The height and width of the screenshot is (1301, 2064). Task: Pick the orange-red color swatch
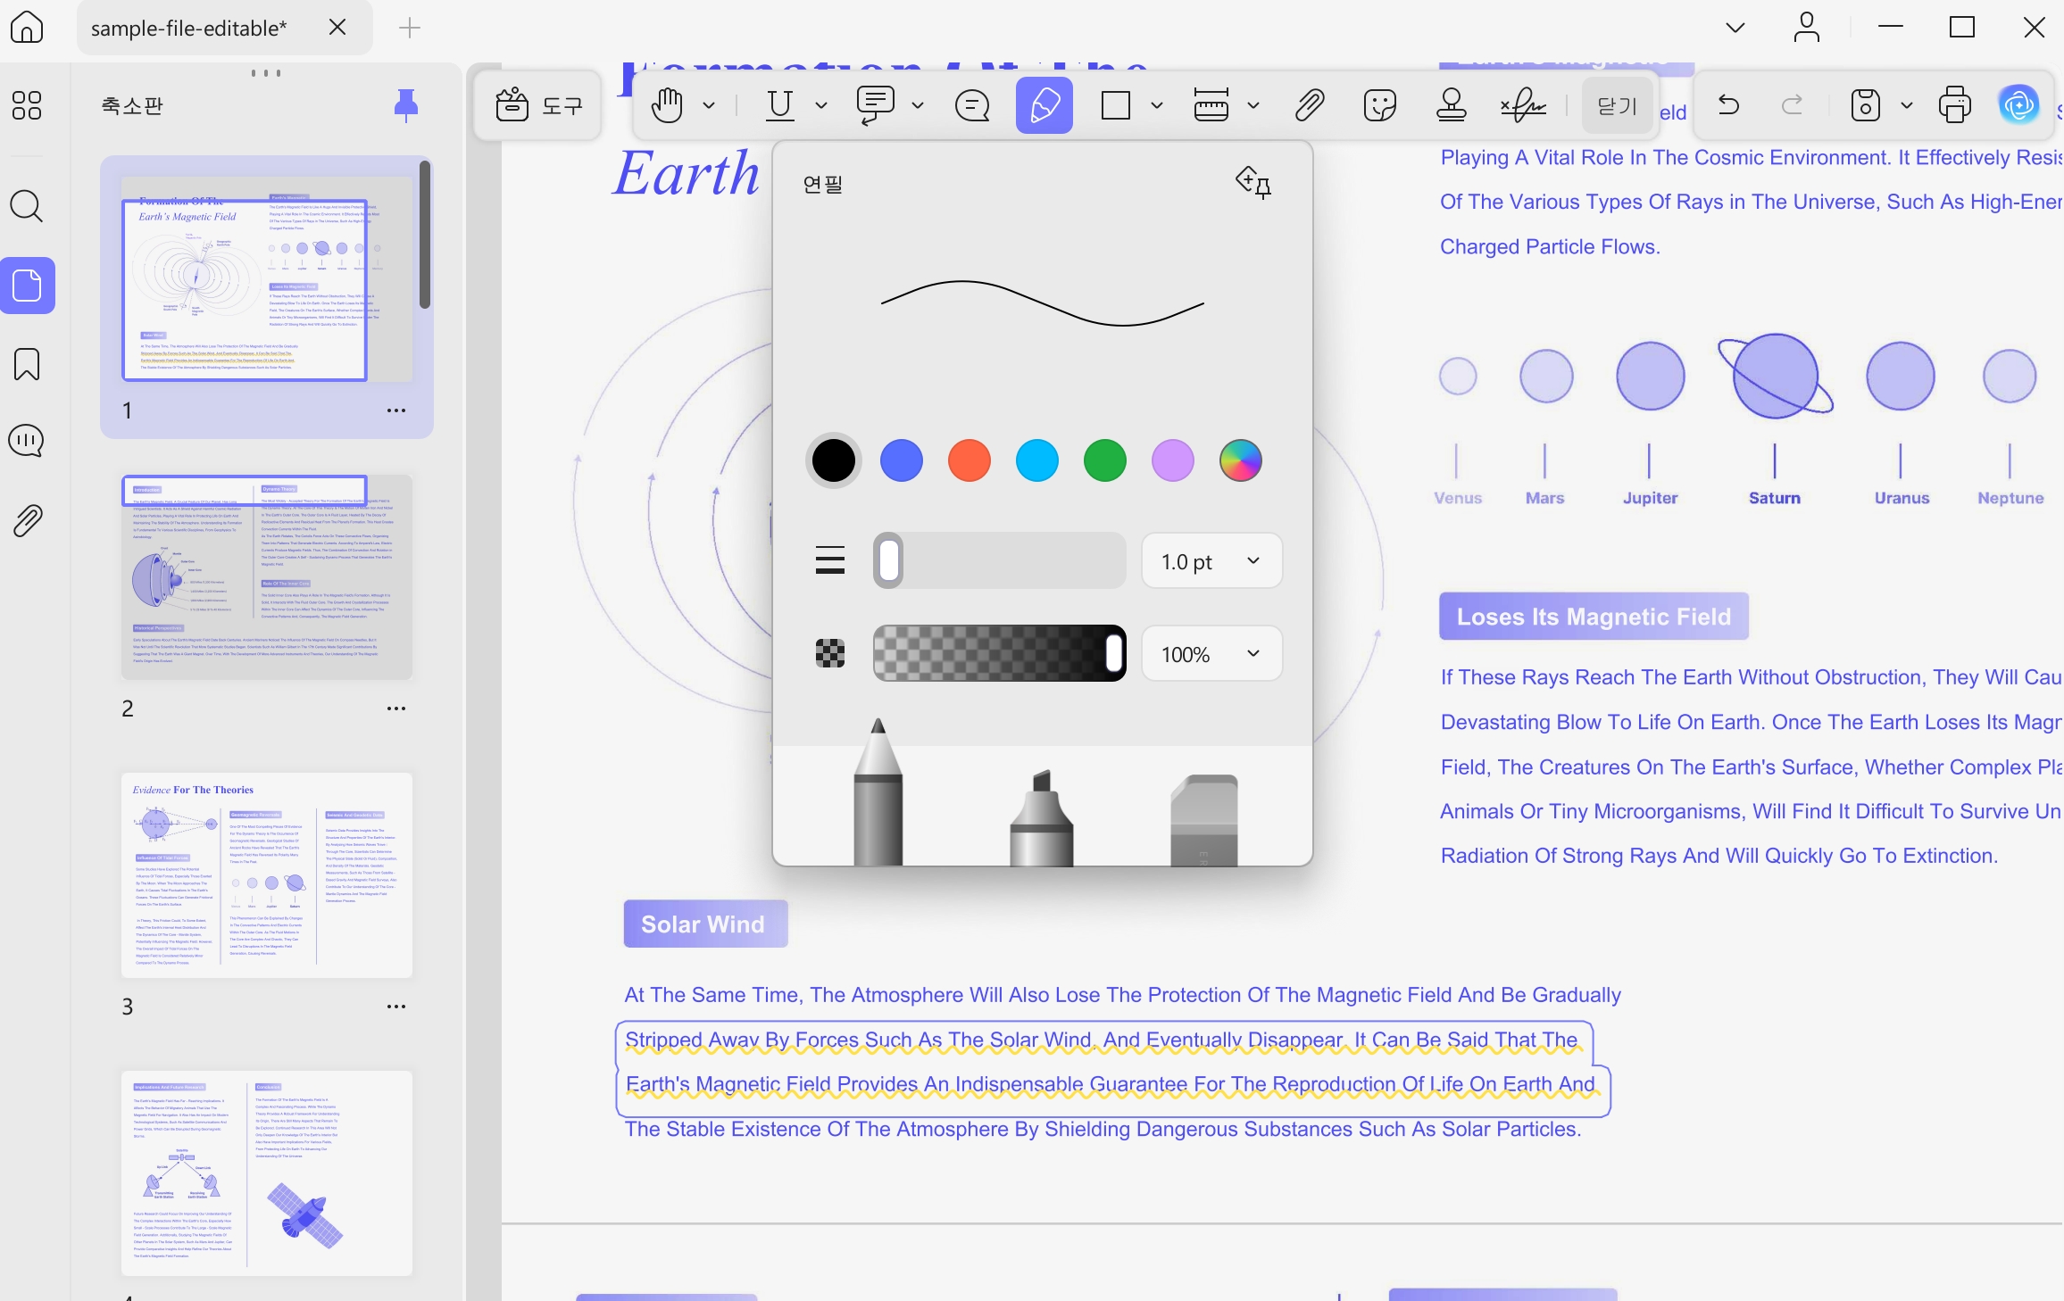pos(970,460)
